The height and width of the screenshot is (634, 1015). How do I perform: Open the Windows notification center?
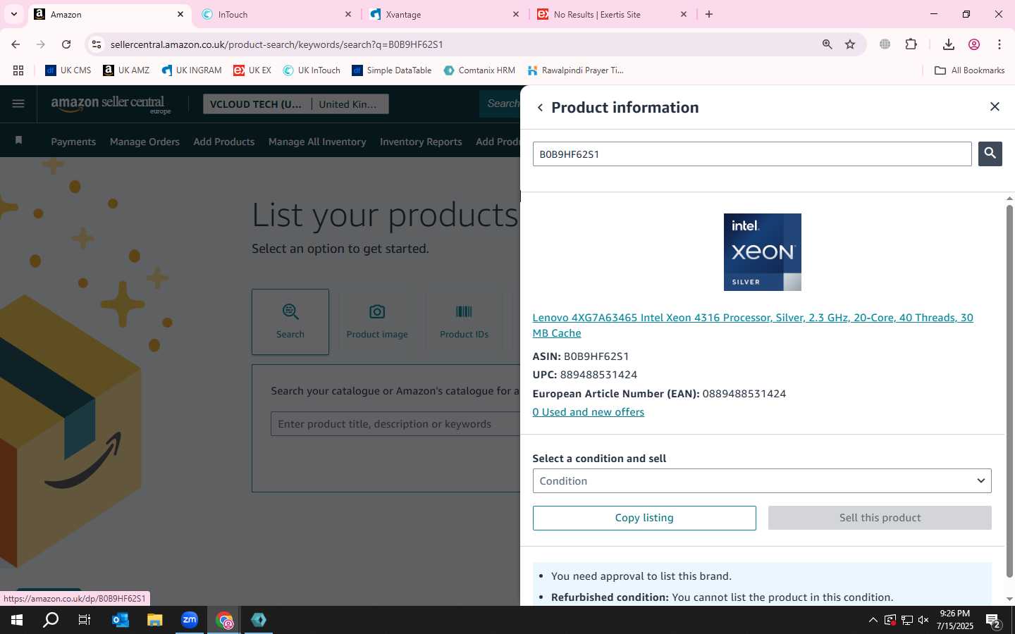click(994, 621)
